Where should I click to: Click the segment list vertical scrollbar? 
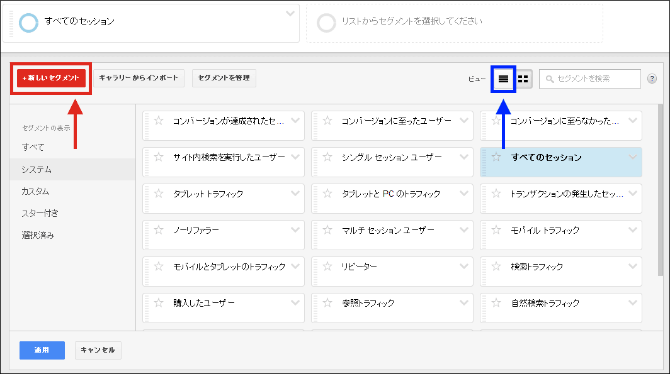pos(660,189)
